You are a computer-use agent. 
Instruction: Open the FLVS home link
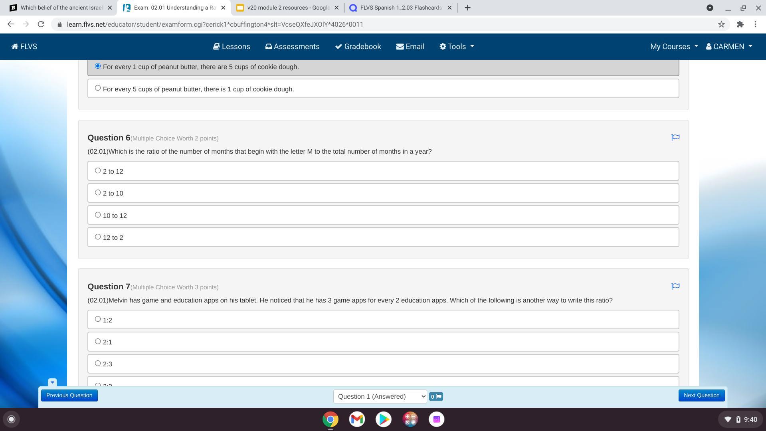[24, 47]
